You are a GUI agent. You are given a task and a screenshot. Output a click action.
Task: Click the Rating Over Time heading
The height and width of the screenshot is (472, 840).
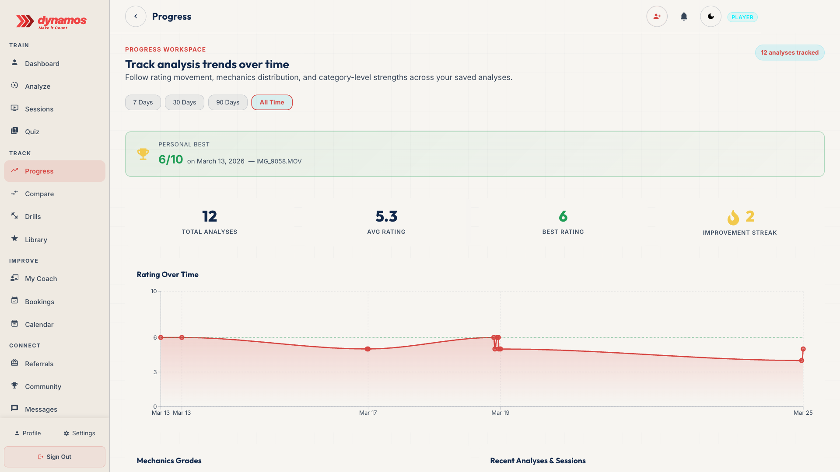point(168,274)
